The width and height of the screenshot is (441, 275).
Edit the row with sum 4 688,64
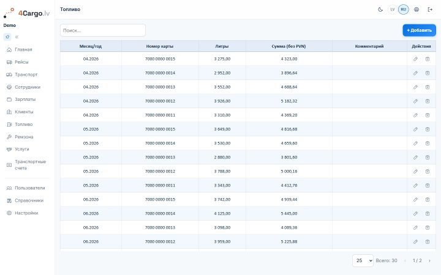(415, 87)
